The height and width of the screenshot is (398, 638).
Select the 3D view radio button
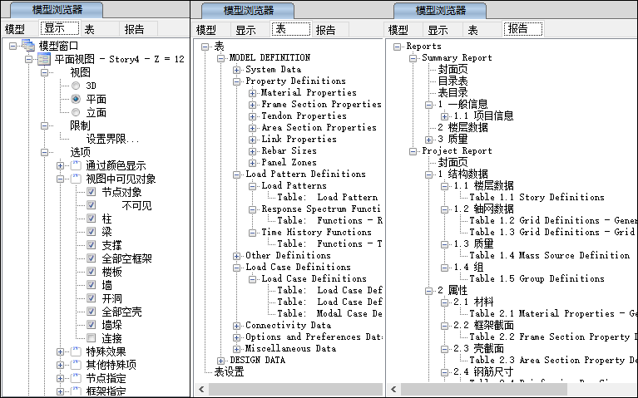(76, 86)
